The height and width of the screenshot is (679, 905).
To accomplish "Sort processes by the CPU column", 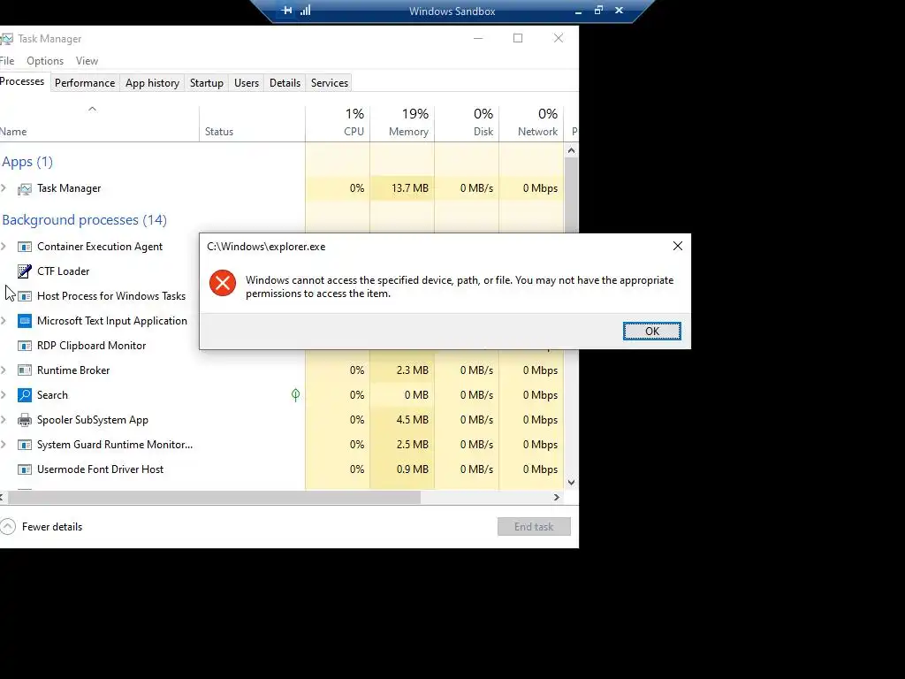I will [338, 123].
